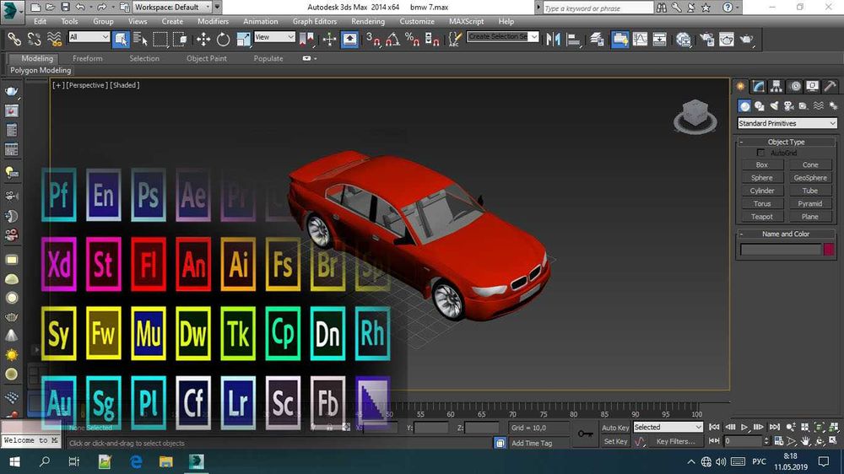Click the Key Filters... button
The height and width of the screenshot is (474, 844).
coord(675,441)
